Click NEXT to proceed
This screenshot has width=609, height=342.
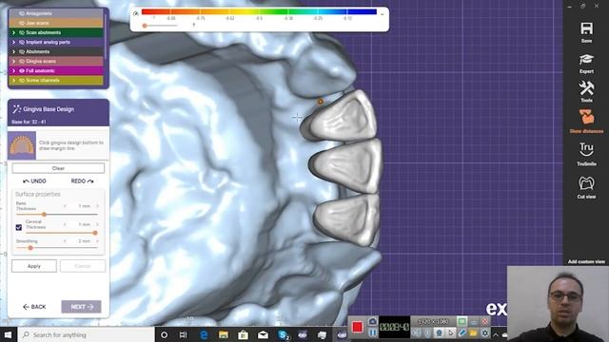[x=81, y=307]
